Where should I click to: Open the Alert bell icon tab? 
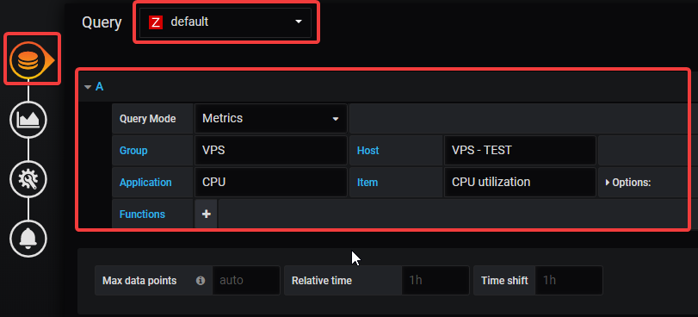tap(28, 239)
